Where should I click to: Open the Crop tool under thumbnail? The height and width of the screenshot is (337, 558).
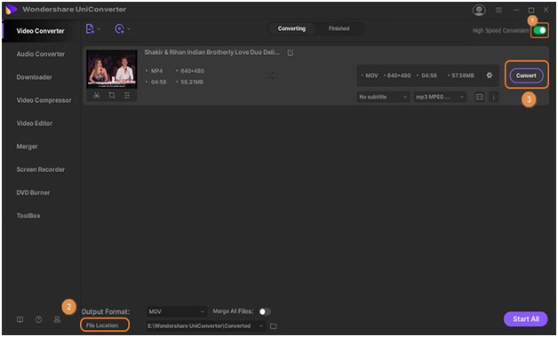pos(112,95)
